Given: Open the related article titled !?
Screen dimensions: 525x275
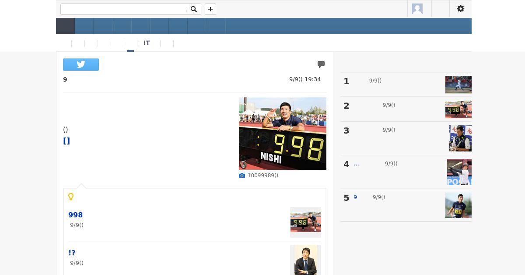Looking at the screenshot, I should [x=72, y=253].
